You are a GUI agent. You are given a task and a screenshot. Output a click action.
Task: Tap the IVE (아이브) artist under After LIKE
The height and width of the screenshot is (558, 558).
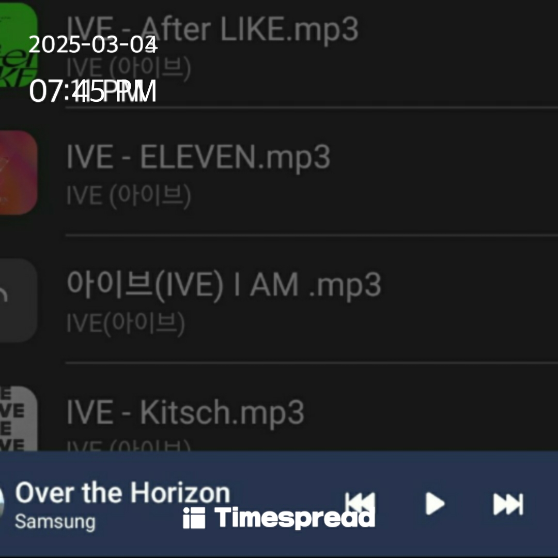pos(129,68)
